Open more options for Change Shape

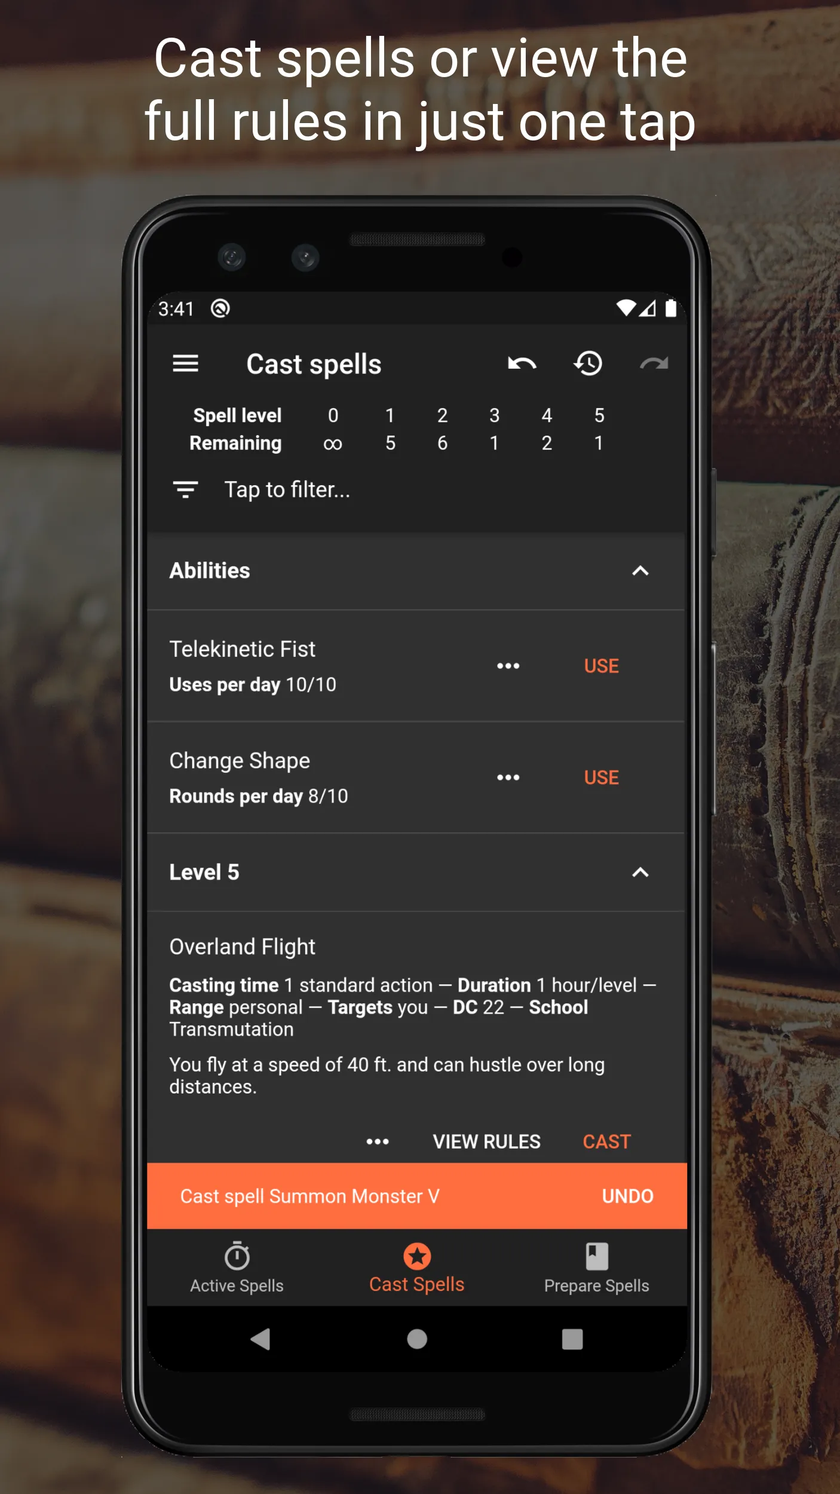point(508,777)
